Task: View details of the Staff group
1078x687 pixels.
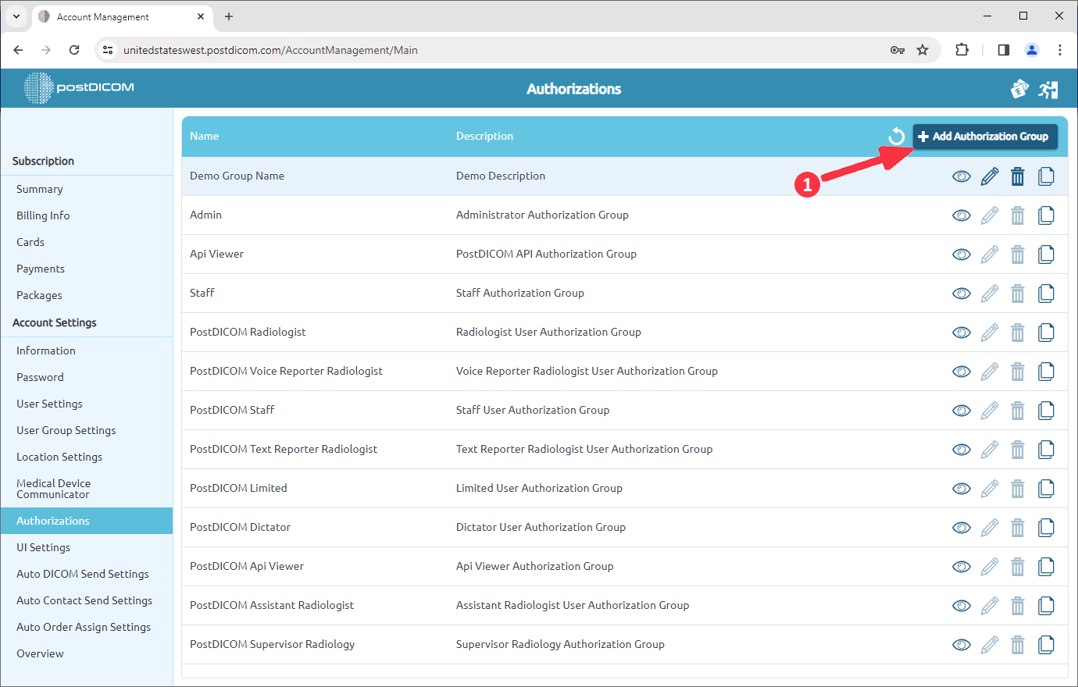Action: tap(961, 293)
